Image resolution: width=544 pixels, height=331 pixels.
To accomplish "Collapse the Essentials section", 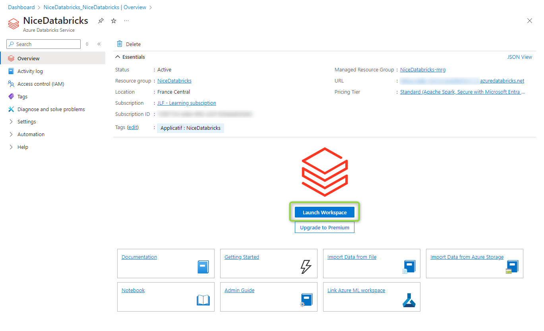I will click(x=130, y=57).
